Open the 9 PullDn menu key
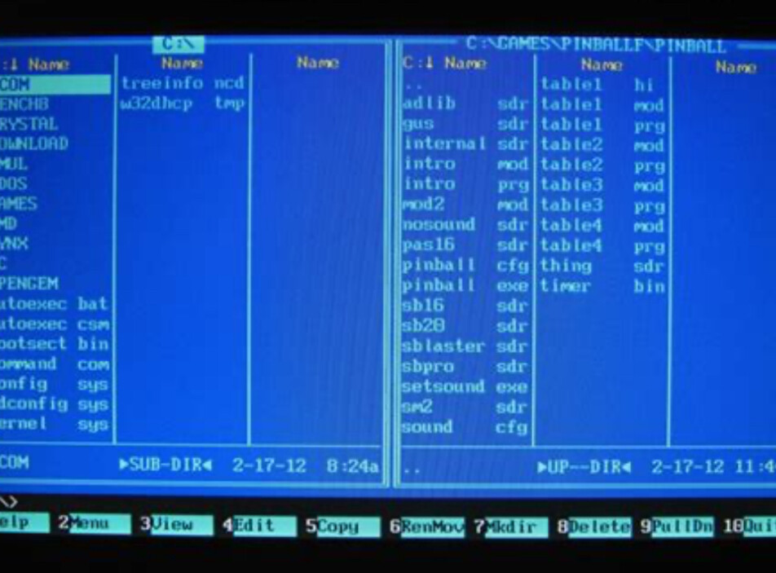This screenshot has width=776, height=573. pyautogui.click(x=677, y=527)
